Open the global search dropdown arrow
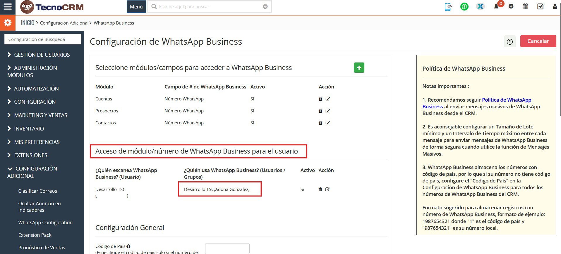Image resolution: width=561 pixels, height=254 pixels. (265, 7)
